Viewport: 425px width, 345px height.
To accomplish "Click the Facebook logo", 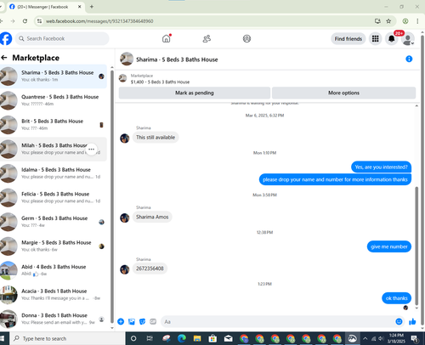I will (6, 38).
